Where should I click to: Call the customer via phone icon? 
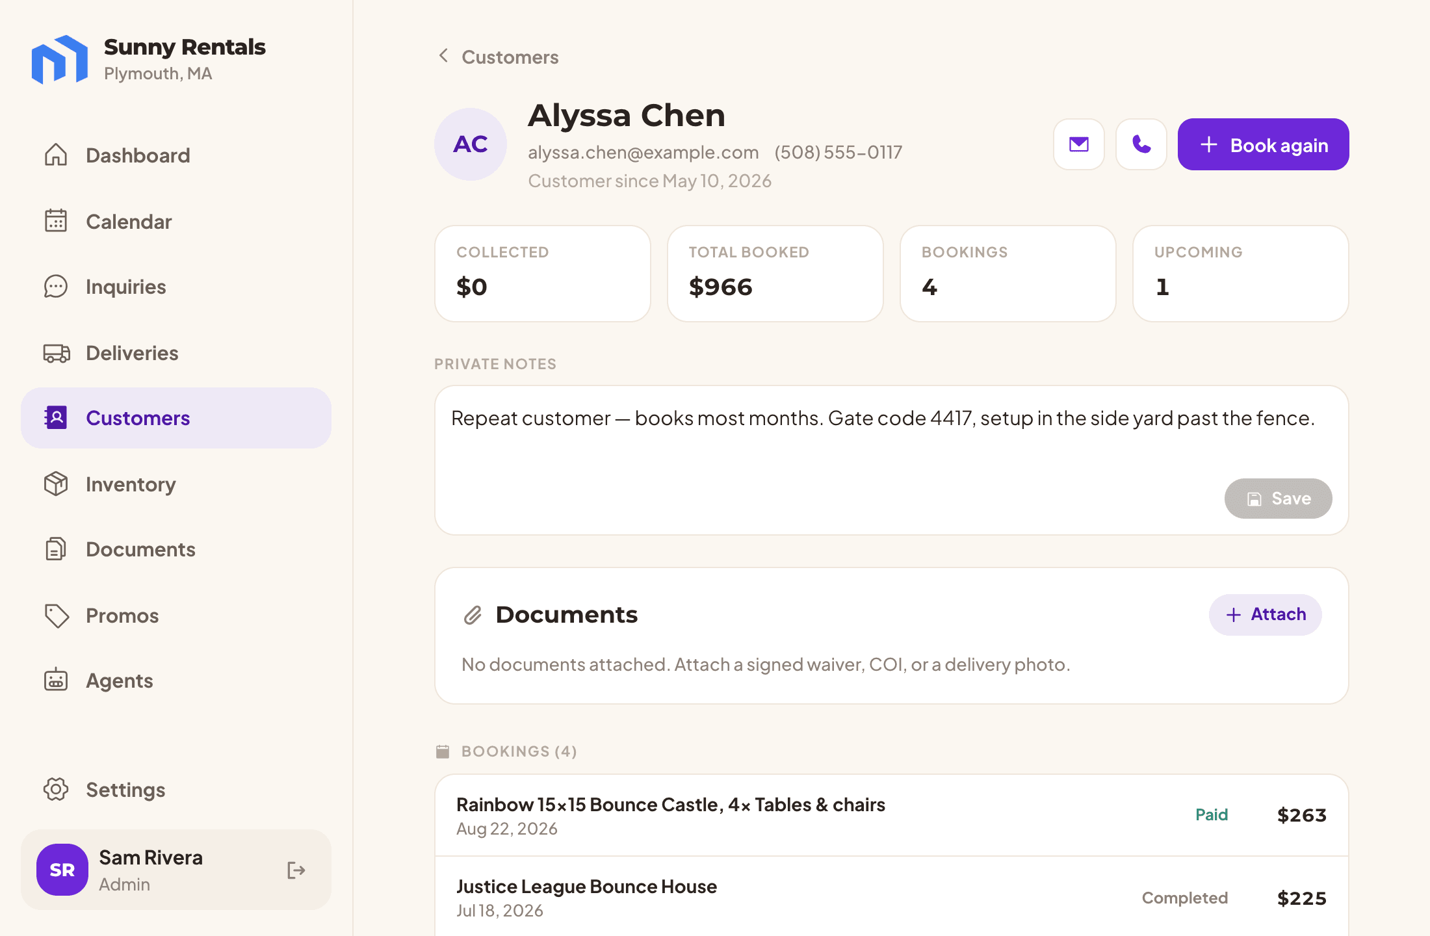click(x=1141, y=144)
